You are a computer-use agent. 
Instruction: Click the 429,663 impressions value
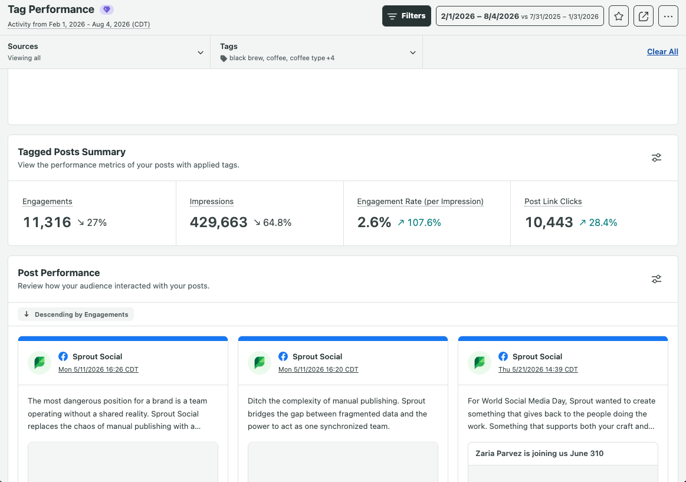tap(219, 222)
